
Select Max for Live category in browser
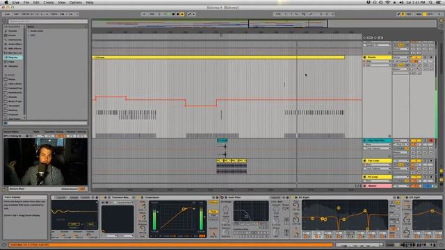pos(14,53)
